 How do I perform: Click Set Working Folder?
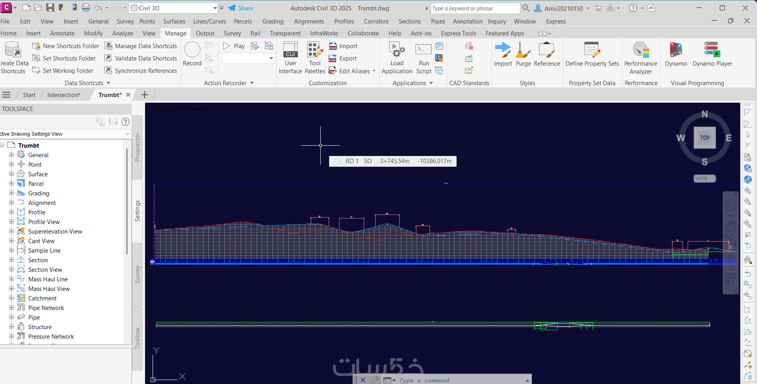pyautogui.click(x=63, y=71)
